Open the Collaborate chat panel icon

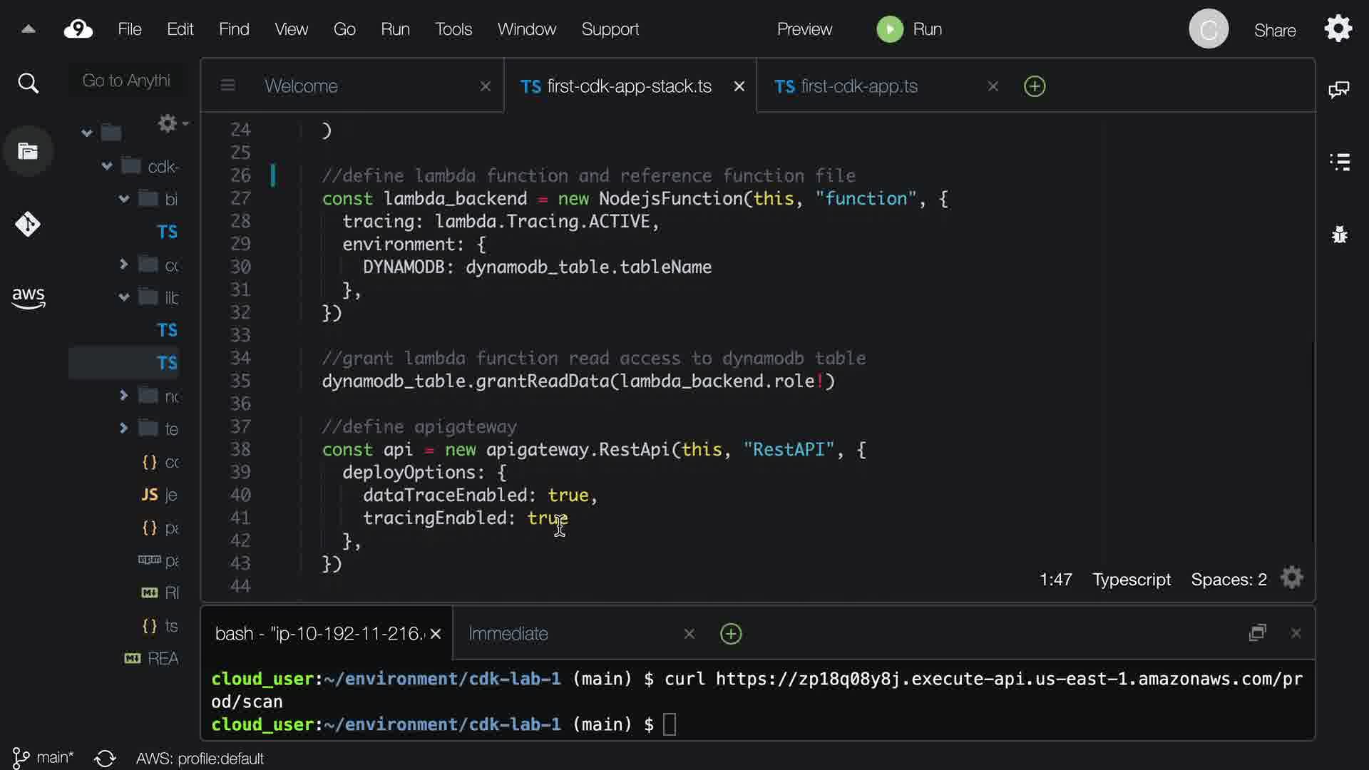coord(1339,89)
